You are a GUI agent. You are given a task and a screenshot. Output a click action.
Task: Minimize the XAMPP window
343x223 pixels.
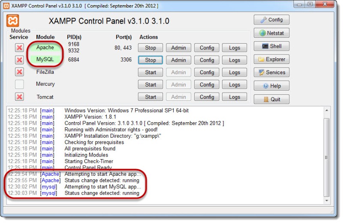299,4
